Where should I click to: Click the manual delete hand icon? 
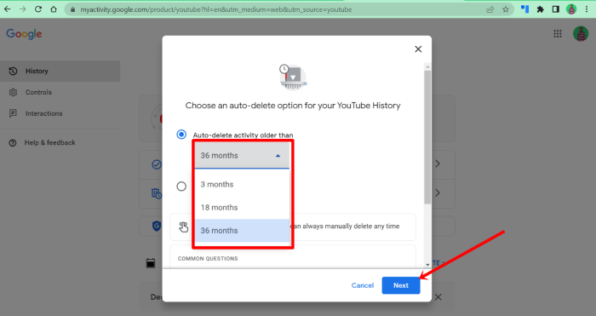point(183,227)
